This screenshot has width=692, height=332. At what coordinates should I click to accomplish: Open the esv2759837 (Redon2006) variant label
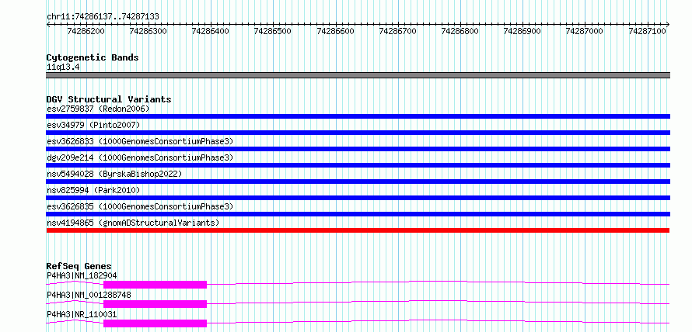coord(98,109)
